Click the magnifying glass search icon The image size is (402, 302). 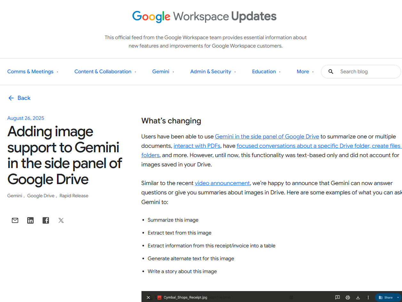(x=331, y=71)
